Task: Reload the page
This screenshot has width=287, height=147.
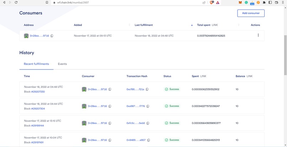Action: (x=16, y=2)
